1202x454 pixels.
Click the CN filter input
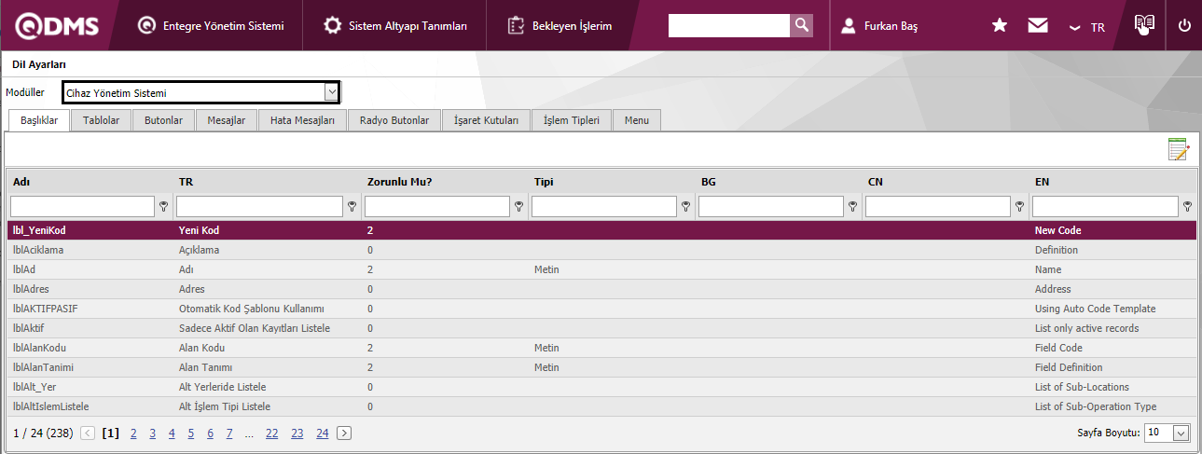tap(938, 206)
